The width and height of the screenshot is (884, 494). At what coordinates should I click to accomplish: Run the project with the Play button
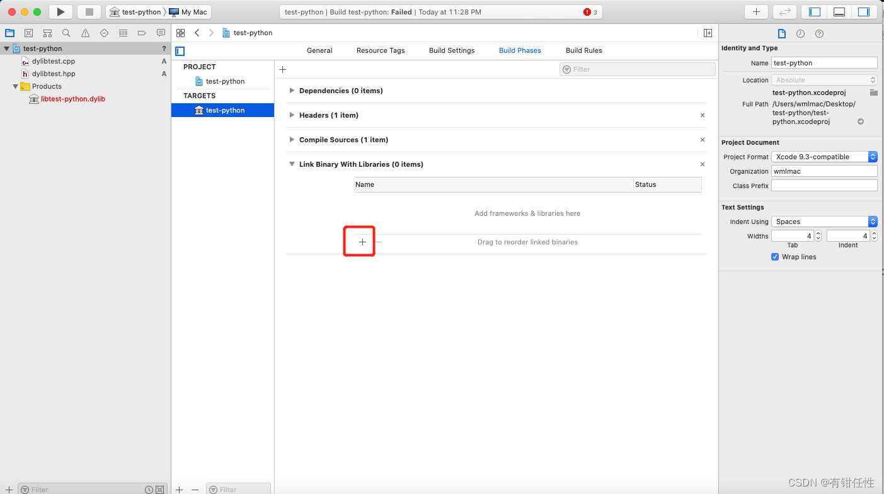(60, 12)
